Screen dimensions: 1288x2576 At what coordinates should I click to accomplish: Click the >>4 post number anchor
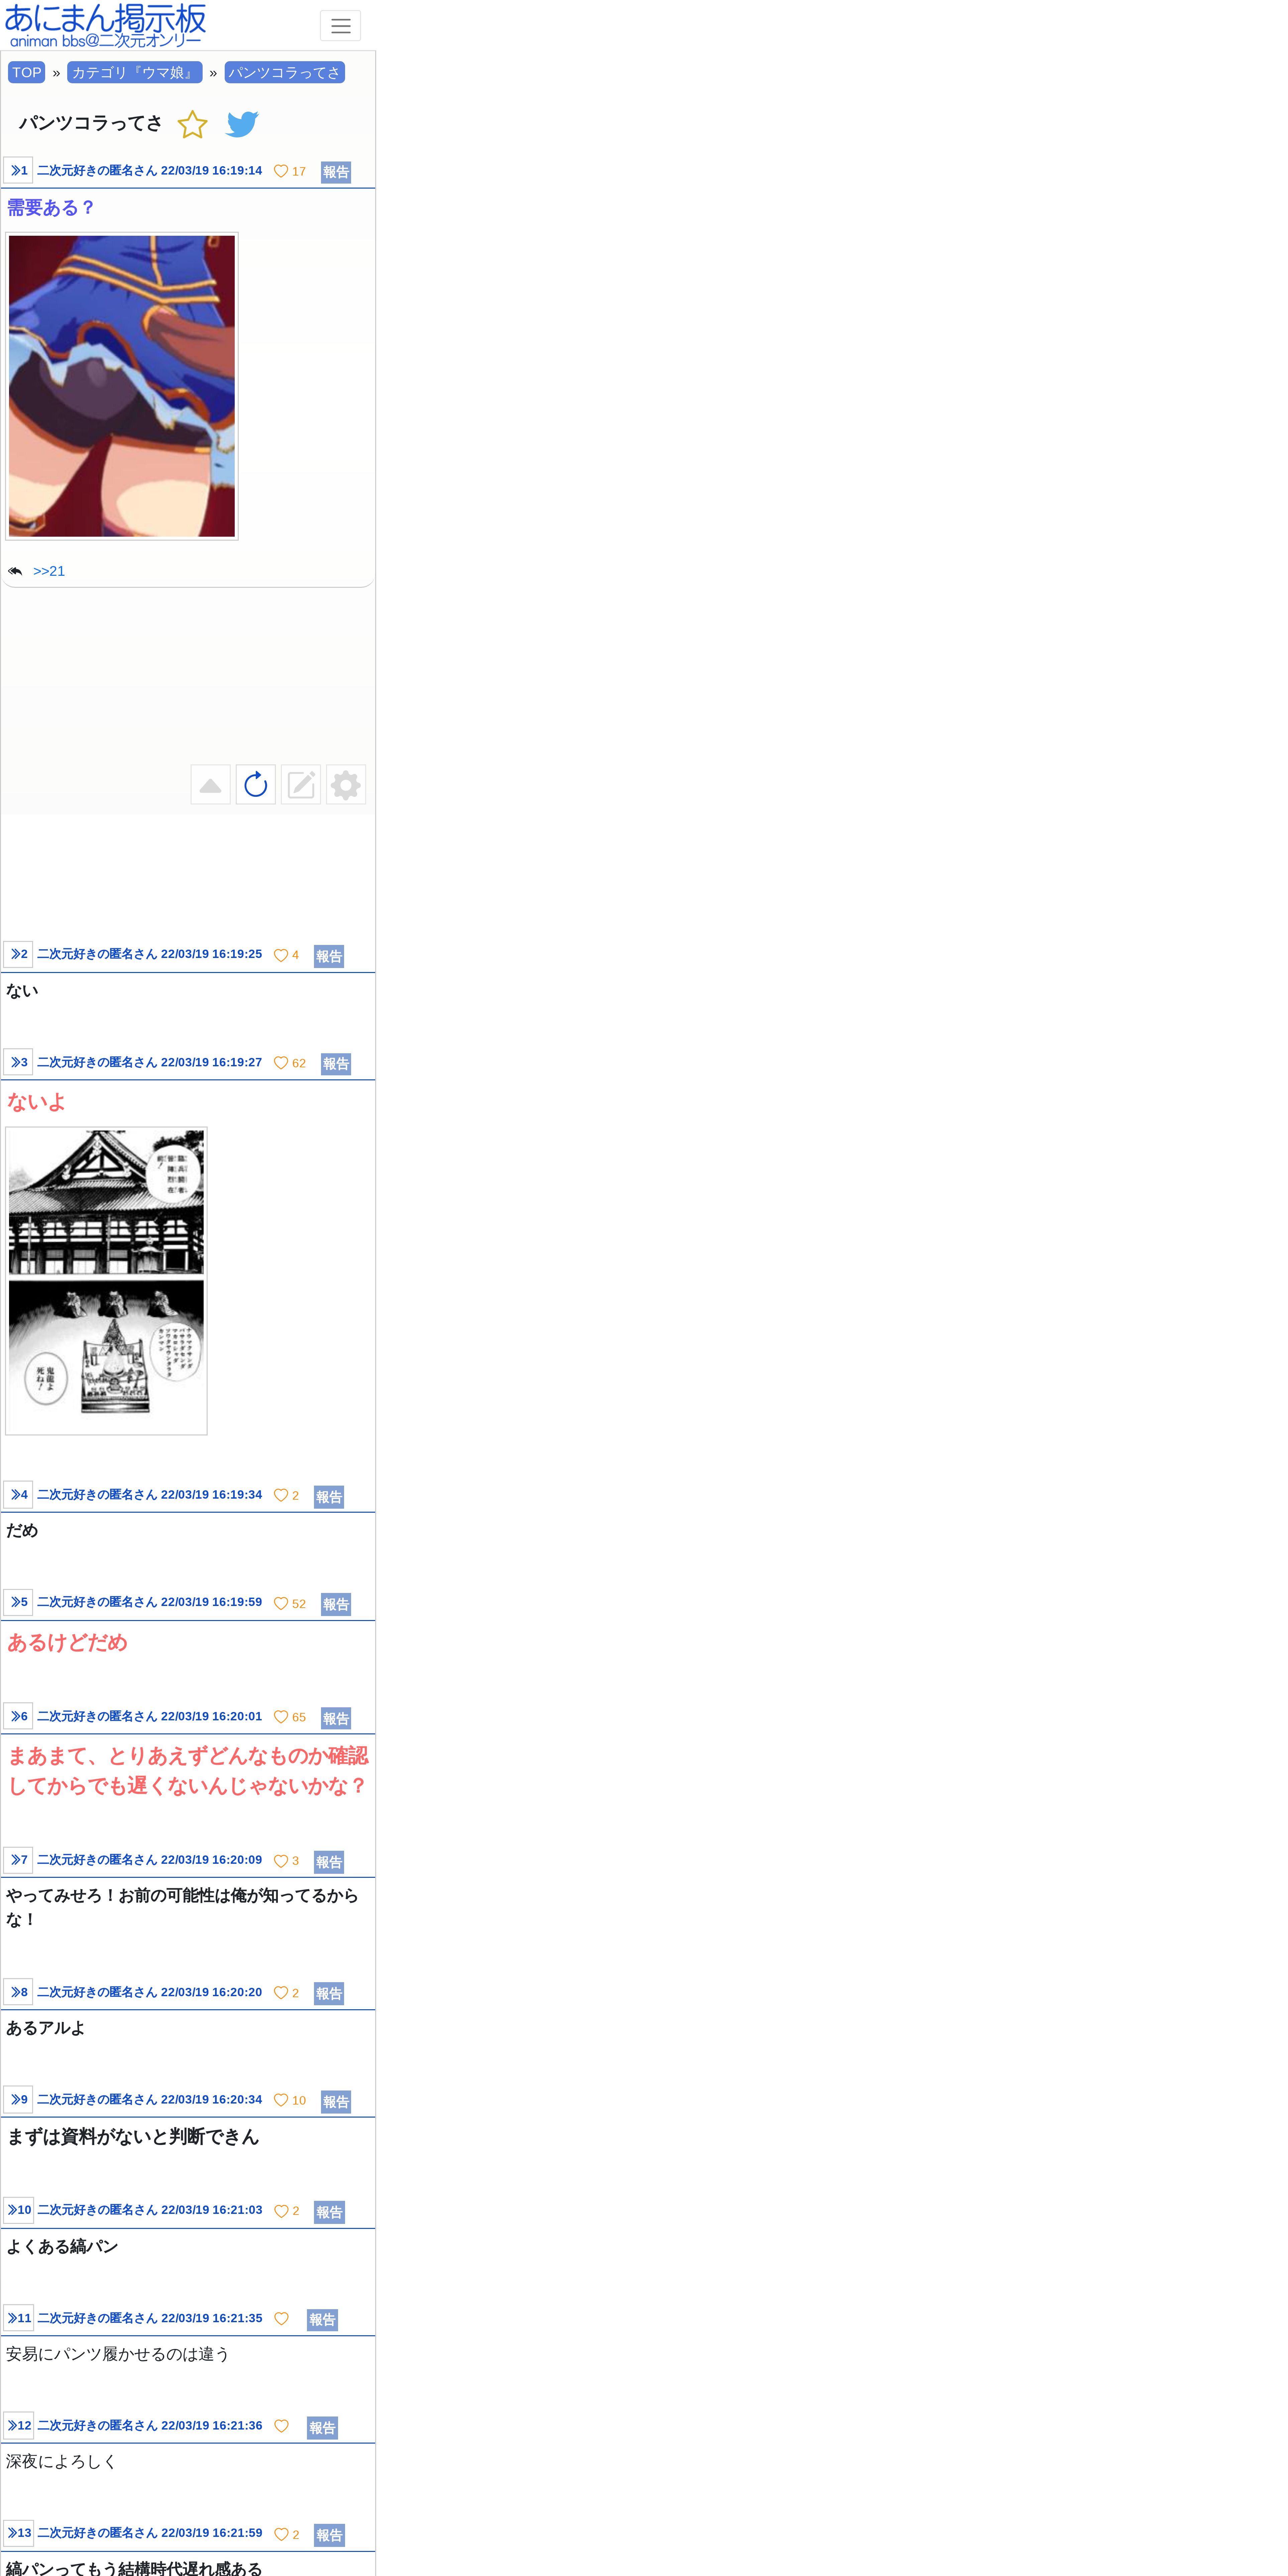(x=18, y=1494)
